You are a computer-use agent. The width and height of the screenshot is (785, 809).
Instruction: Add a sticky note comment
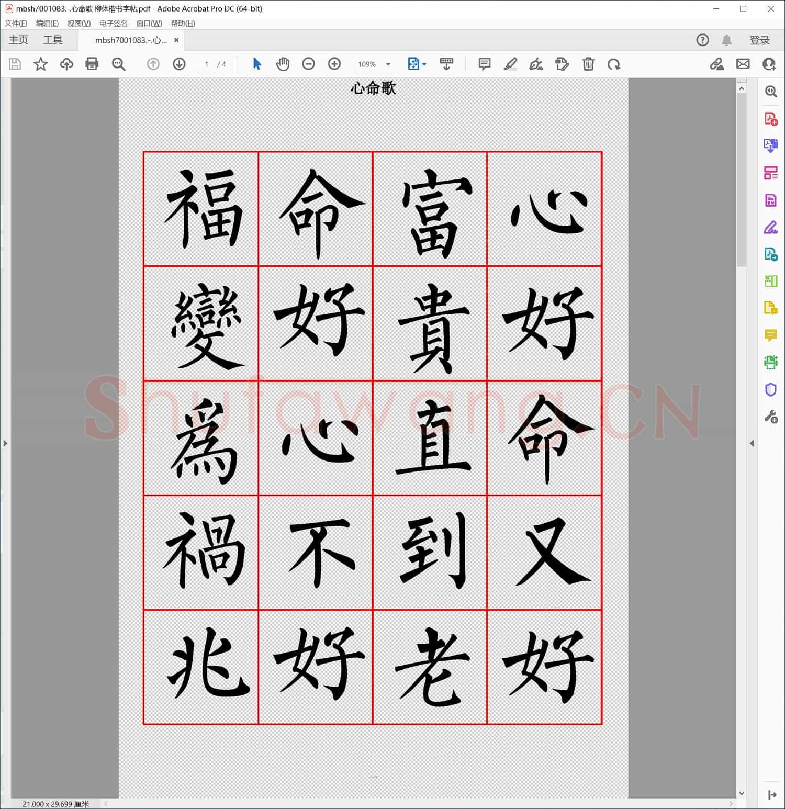(484, 64)
